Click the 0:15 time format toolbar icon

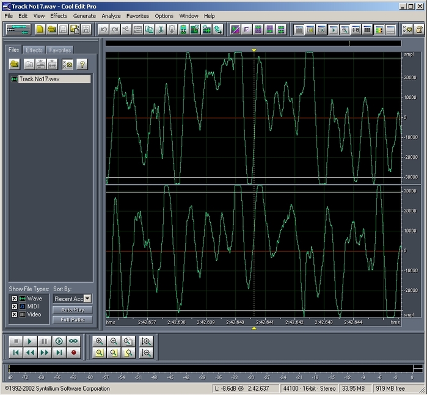tap(356, 29)
